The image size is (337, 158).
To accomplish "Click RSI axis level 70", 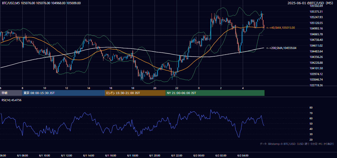I will [x=311, y=113].
